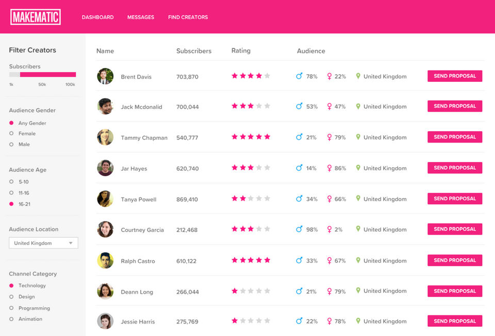Select the Programming channel category
Viewport: 495px width, 336px height.
coord(11,308)
